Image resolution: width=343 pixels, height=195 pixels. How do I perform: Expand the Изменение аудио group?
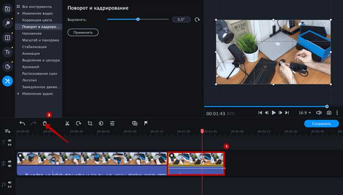tap(18, 94)
